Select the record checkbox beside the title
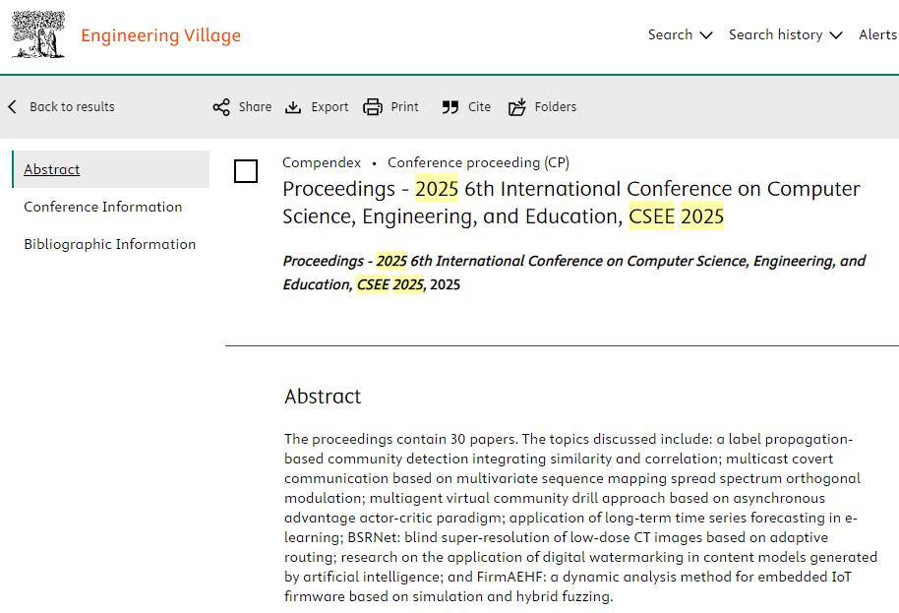 246,171
